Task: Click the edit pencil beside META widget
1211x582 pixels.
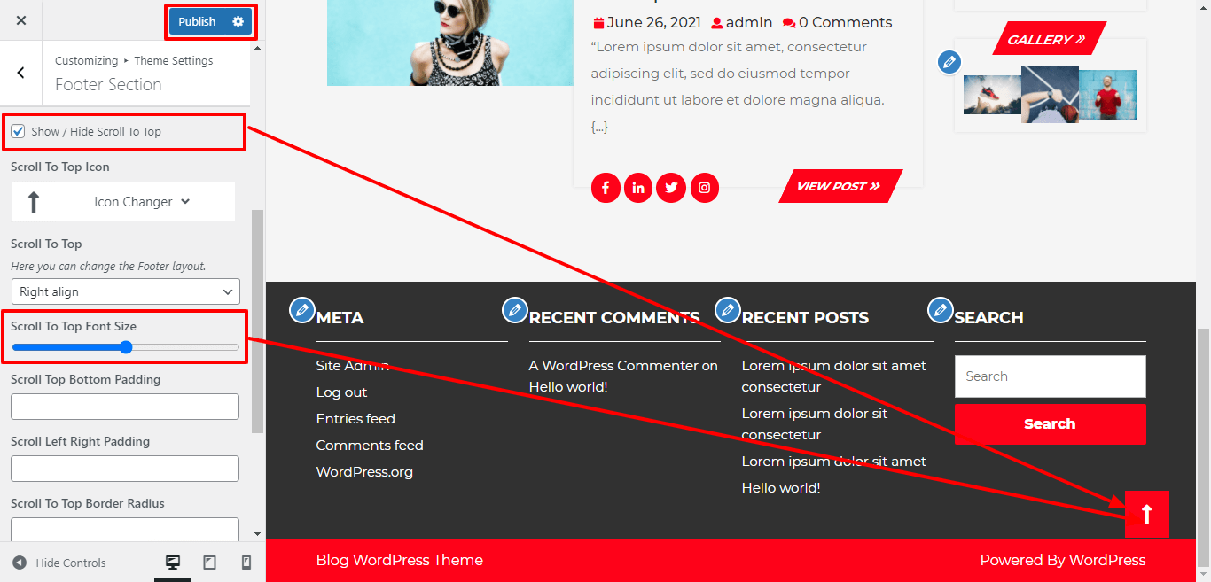Action: tap(302, 310)
